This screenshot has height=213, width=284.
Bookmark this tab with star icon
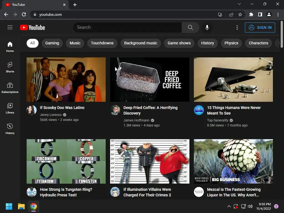(240, 14)
